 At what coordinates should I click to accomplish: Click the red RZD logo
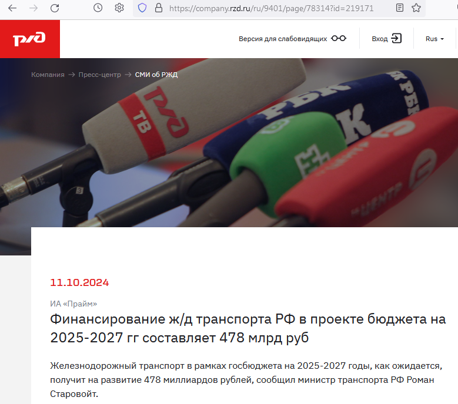point(30,39)
